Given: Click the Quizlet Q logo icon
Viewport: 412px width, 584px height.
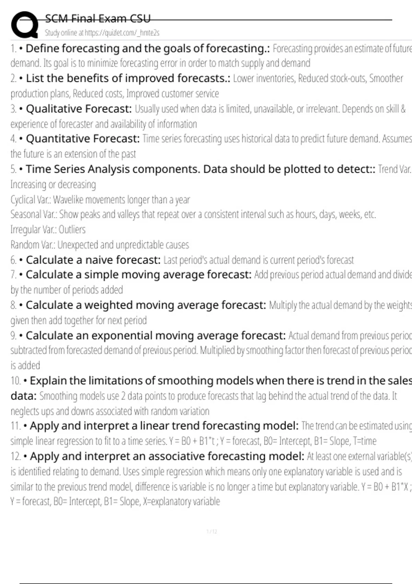Looking at the screenshot, I should pyautogui.click(x=25, y=24).
